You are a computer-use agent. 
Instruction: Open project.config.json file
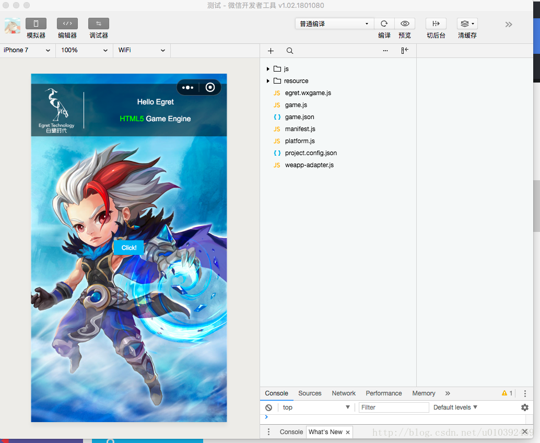(x=338, y=153)
